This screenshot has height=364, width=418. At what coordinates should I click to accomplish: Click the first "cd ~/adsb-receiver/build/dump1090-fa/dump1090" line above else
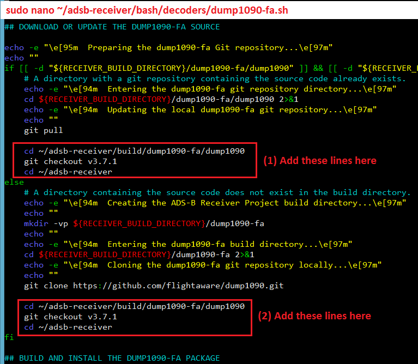click(135, 151)
